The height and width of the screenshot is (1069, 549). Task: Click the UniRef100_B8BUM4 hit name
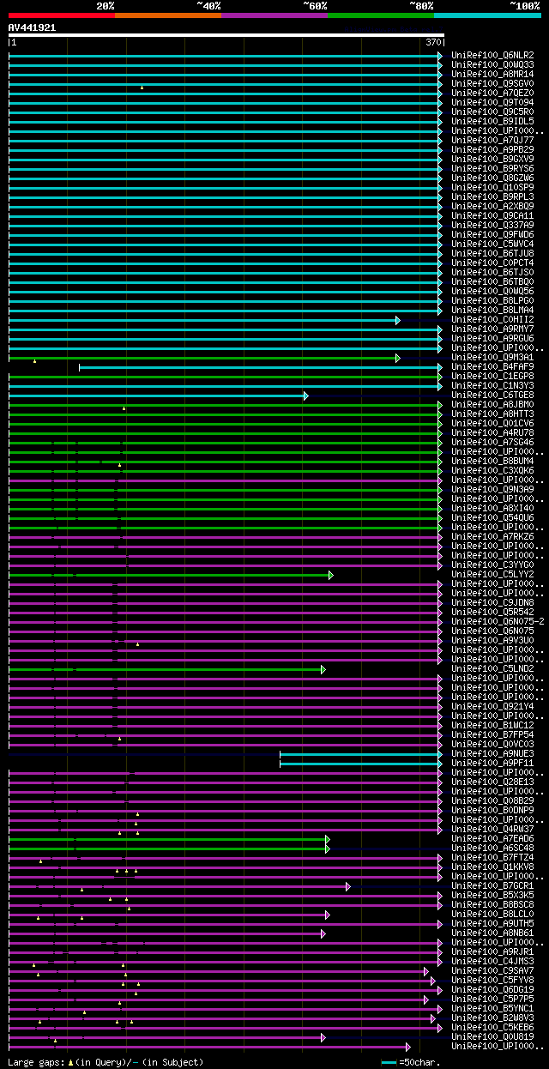click(x=492, y=462)
